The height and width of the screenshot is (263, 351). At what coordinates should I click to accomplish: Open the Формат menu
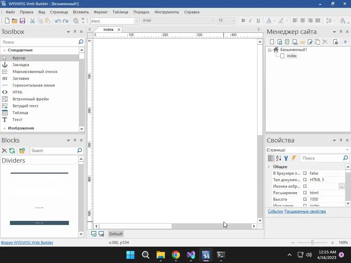coord(100,12)
